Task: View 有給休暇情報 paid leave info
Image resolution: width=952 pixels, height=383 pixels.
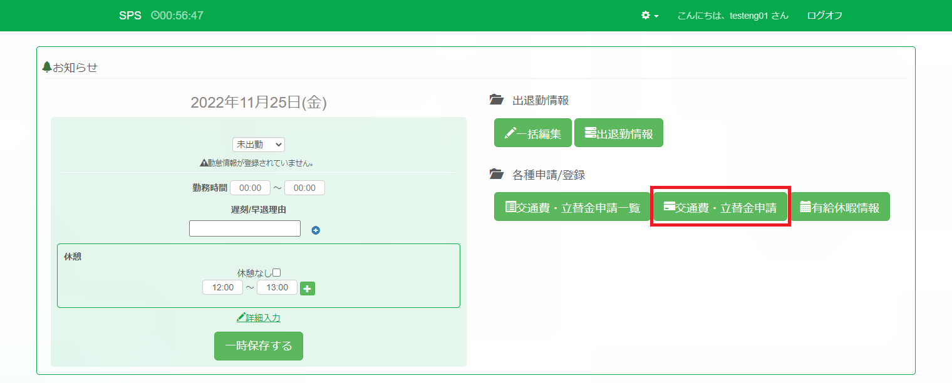Action: coord(839,207)
